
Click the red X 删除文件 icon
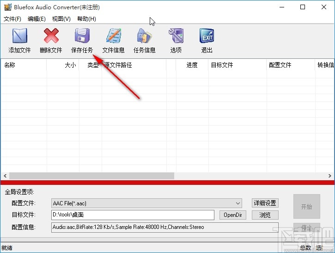coord(51,36)
